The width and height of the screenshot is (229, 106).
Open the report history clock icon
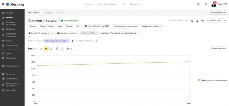coord(192,21)
